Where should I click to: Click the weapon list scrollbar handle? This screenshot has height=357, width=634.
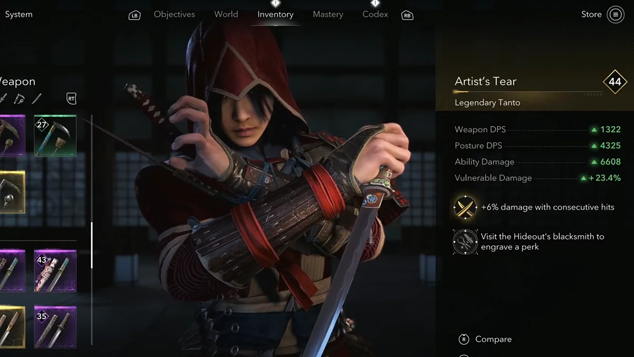point(92,245)
